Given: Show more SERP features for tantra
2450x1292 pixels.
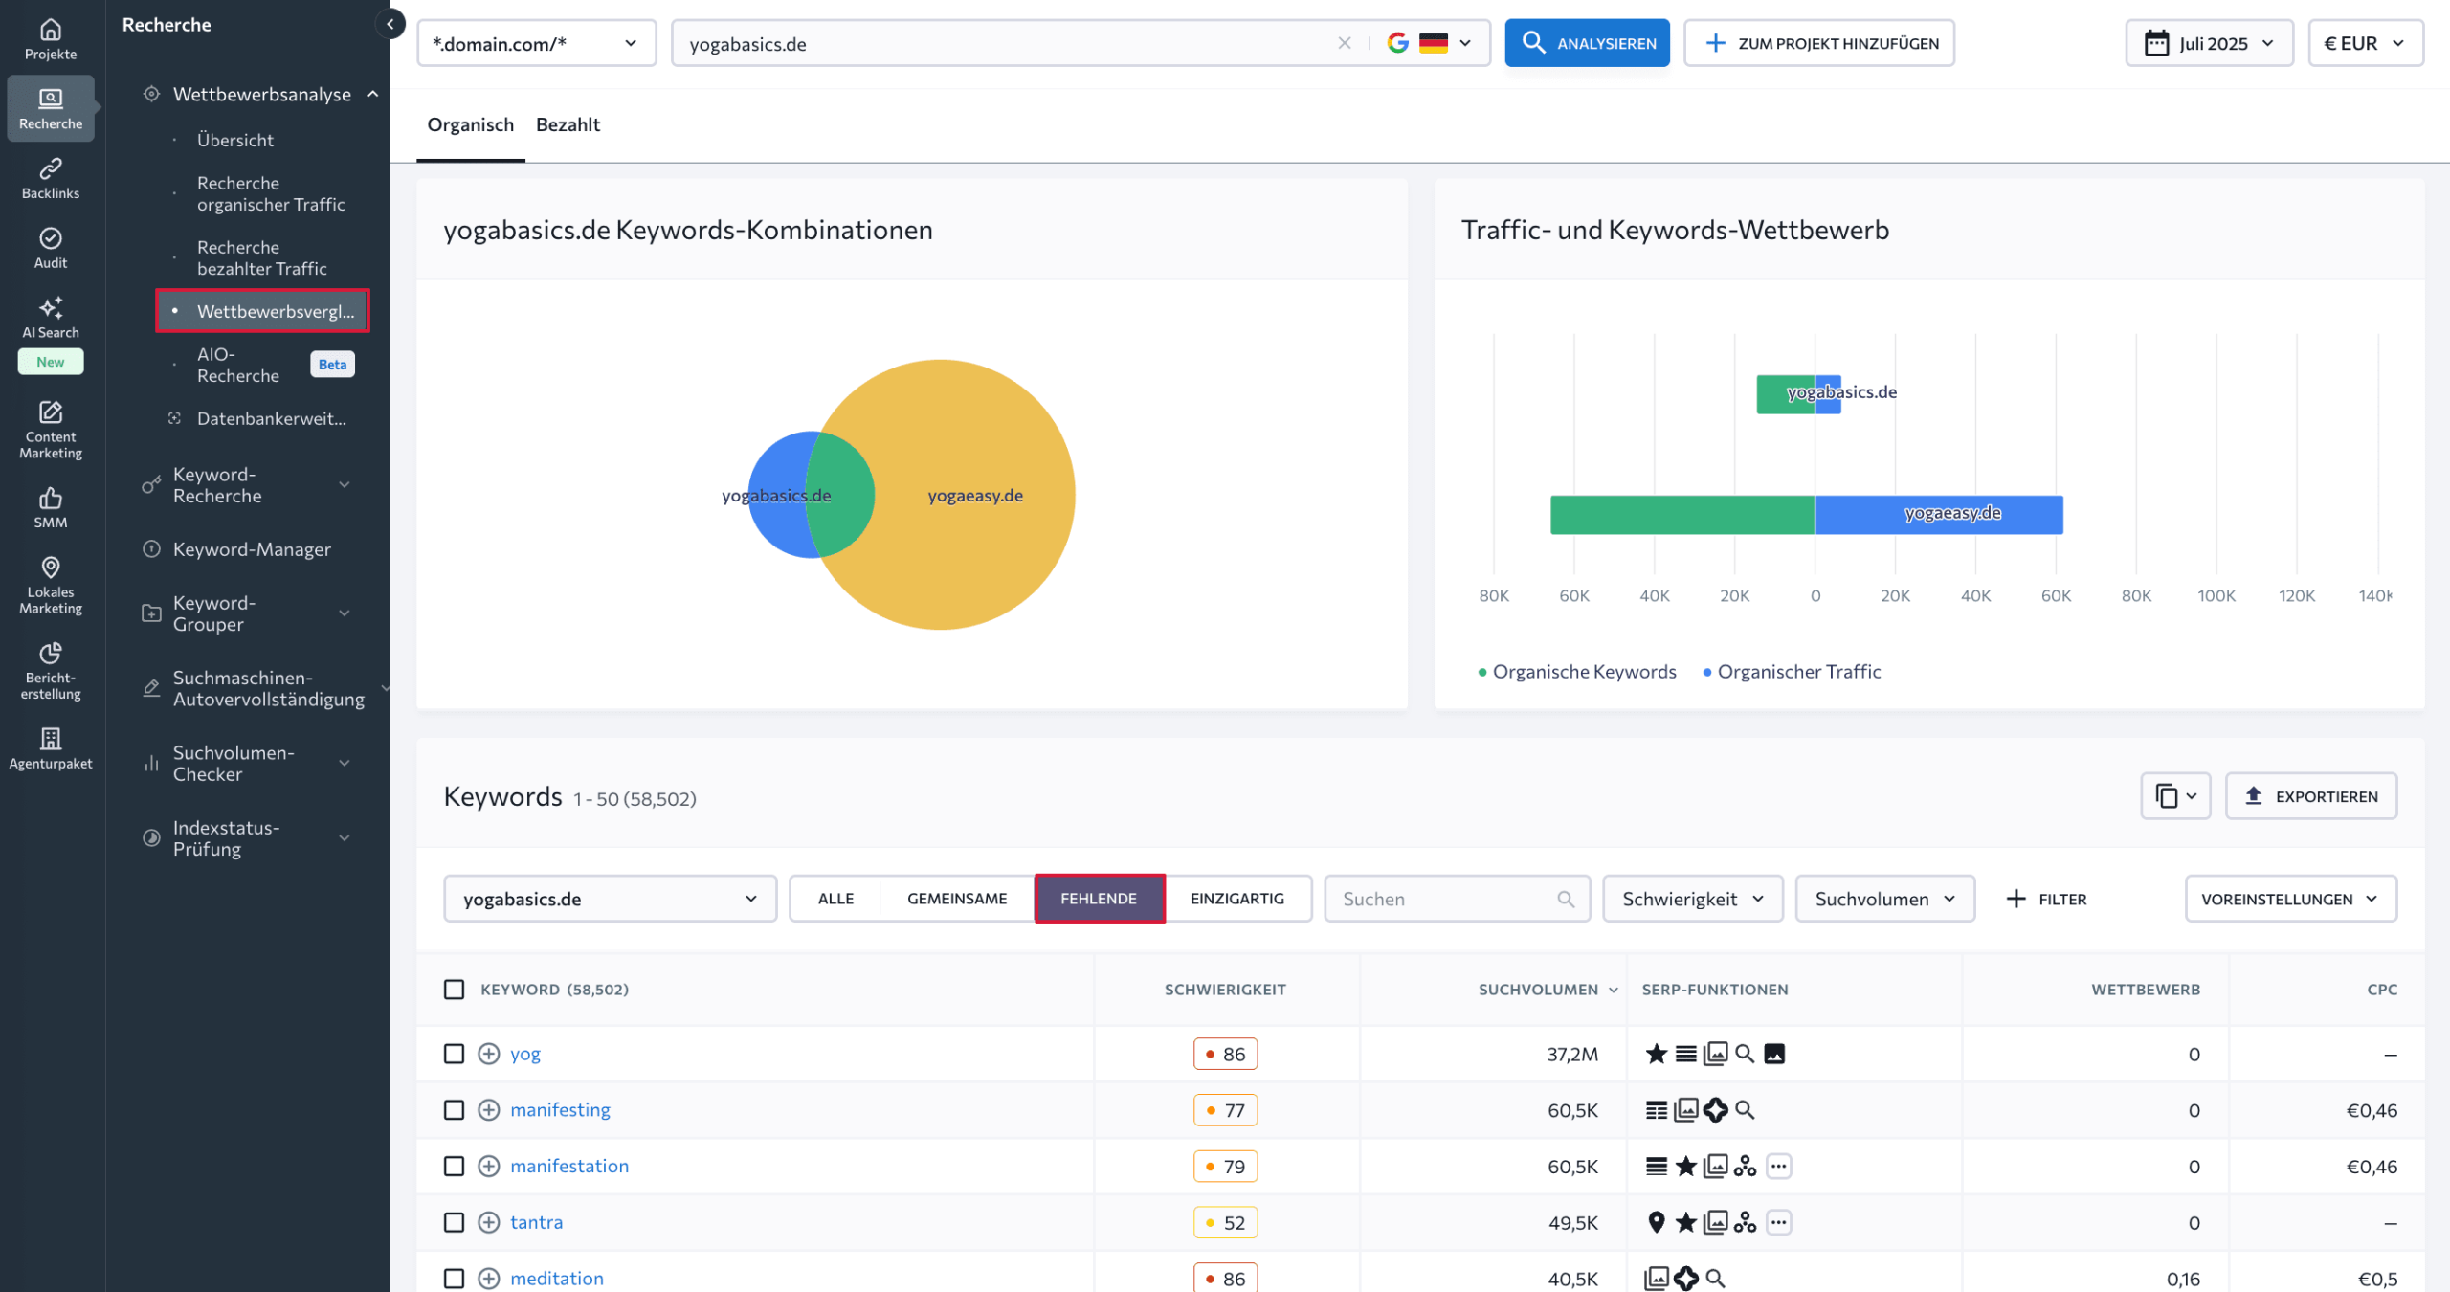Looking at the screenshot, I should coord(1778,1222).
